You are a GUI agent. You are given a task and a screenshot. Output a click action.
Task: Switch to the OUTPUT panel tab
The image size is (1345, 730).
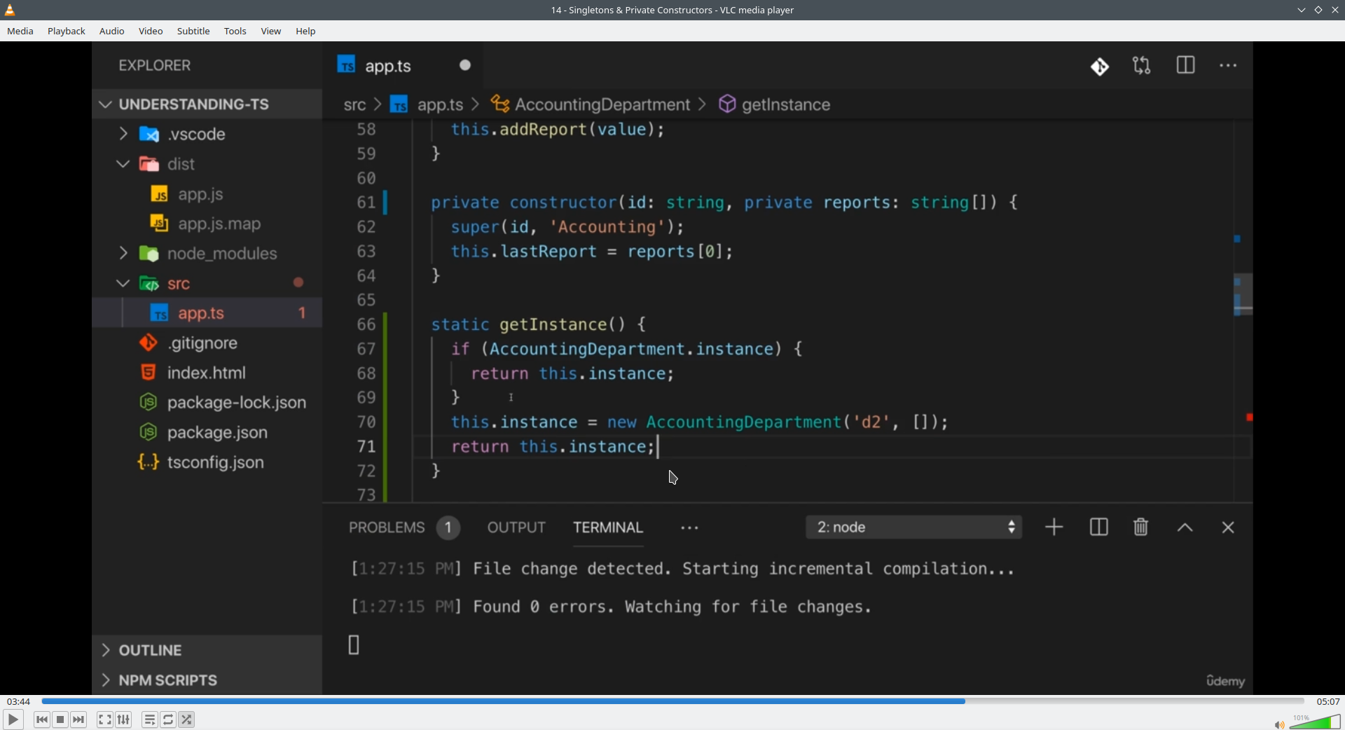[x=516, y=528]
